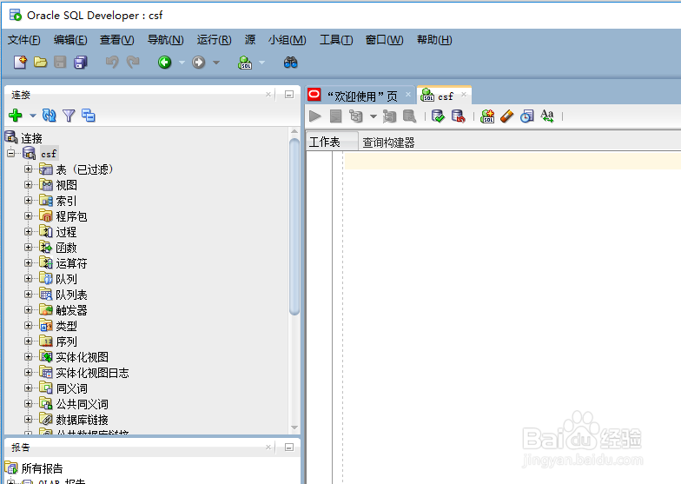Commit changes with the green check database icon
The height and width of the screenshot is (484, 681).
(x=438, y=116)
